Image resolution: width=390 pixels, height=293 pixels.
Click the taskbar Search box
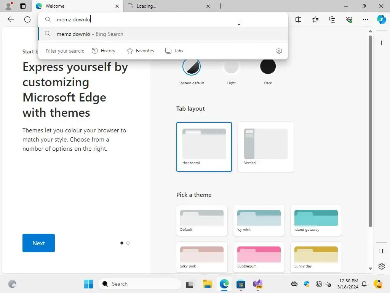pyautogui.click(x=140, y=284)
